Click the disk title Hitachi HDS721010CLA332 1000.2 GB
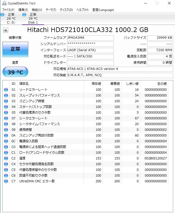The image size is (175, 213). pos(88,30)
